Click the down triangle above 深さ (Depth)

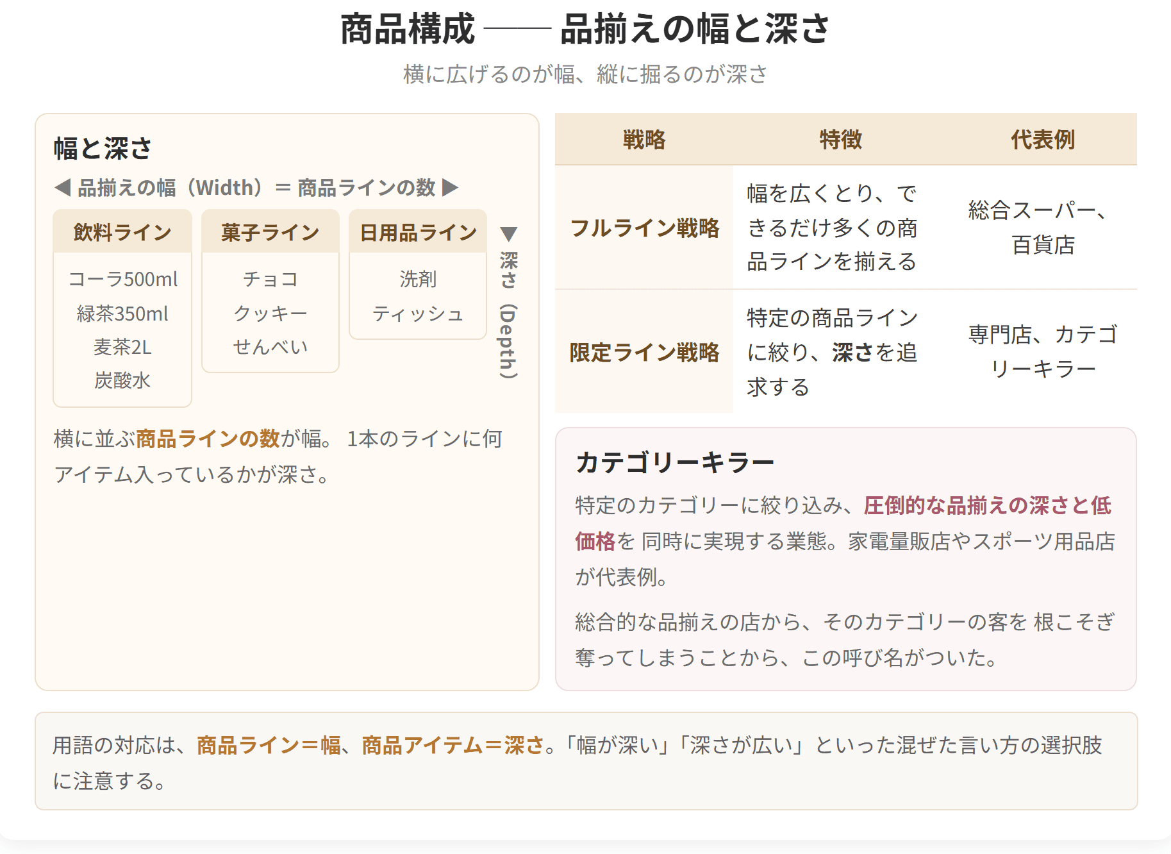click(x=508, y=233)
